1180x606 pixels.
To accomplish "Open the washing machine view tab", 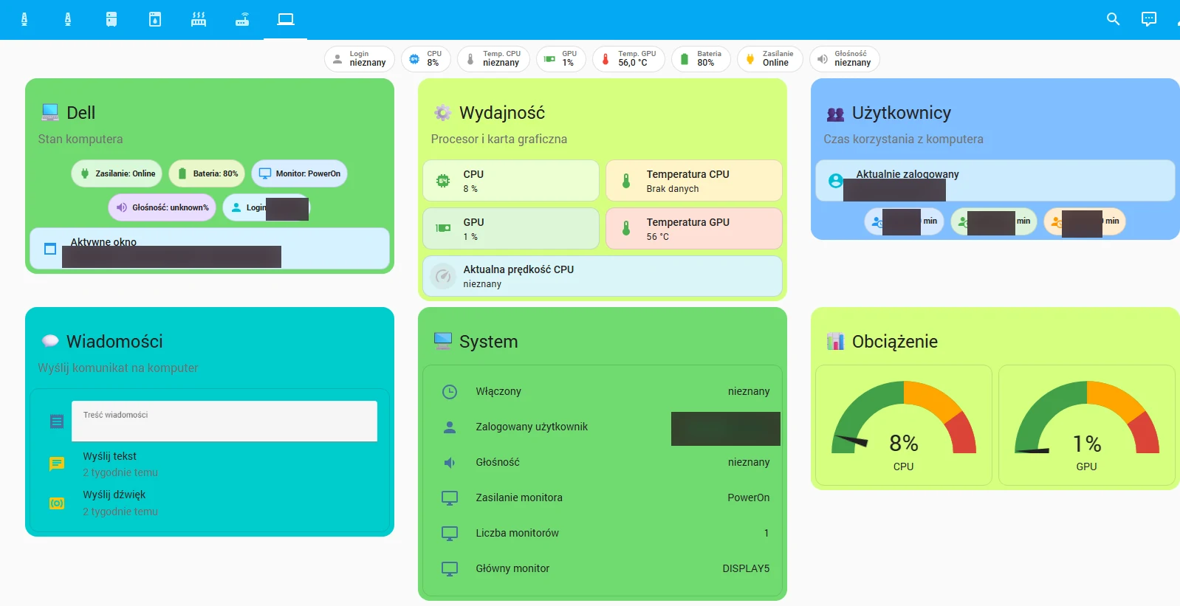I will (x=155, y=19).
